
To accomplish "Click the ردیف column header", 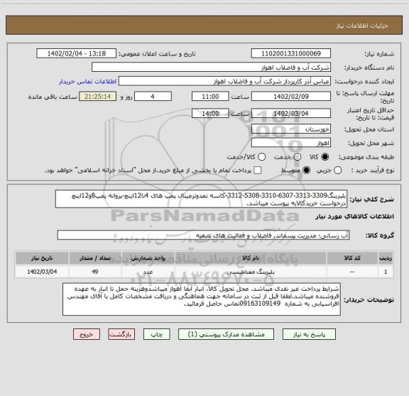I will (x=386, y=258).
